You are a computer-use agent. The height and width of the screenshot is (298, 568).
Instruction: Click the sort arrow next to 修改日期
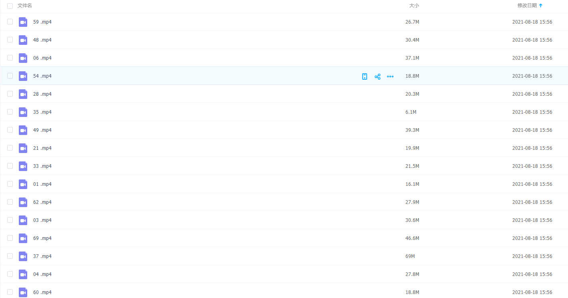pyautogui.click(x=541, y=6)
